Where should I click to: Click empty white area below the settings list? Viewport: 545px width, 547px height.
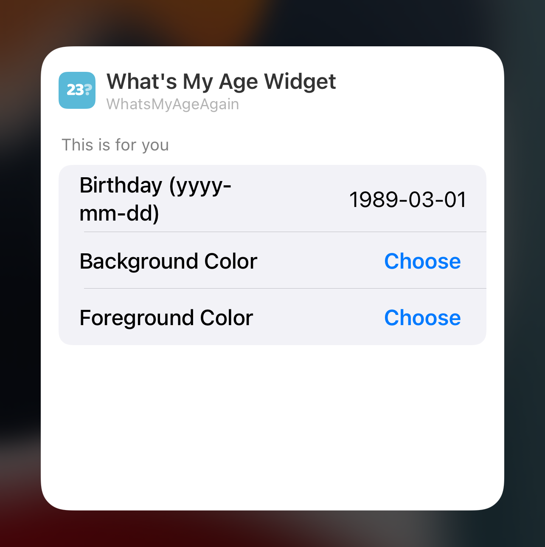point(272,425)
